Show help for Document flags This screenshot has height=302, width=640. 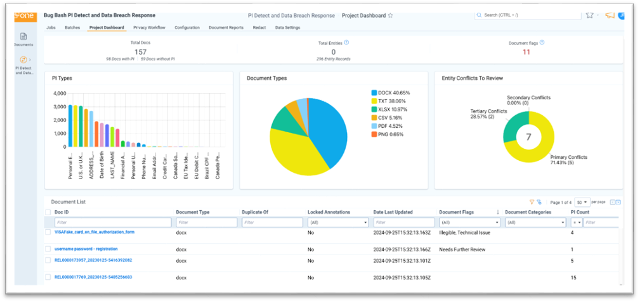click(x=542, y=42)
